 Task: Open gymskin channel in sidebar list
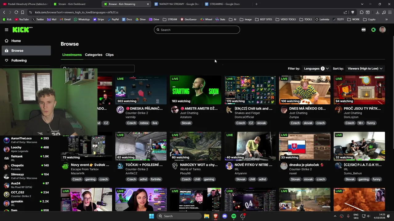(x=26, y=203)
